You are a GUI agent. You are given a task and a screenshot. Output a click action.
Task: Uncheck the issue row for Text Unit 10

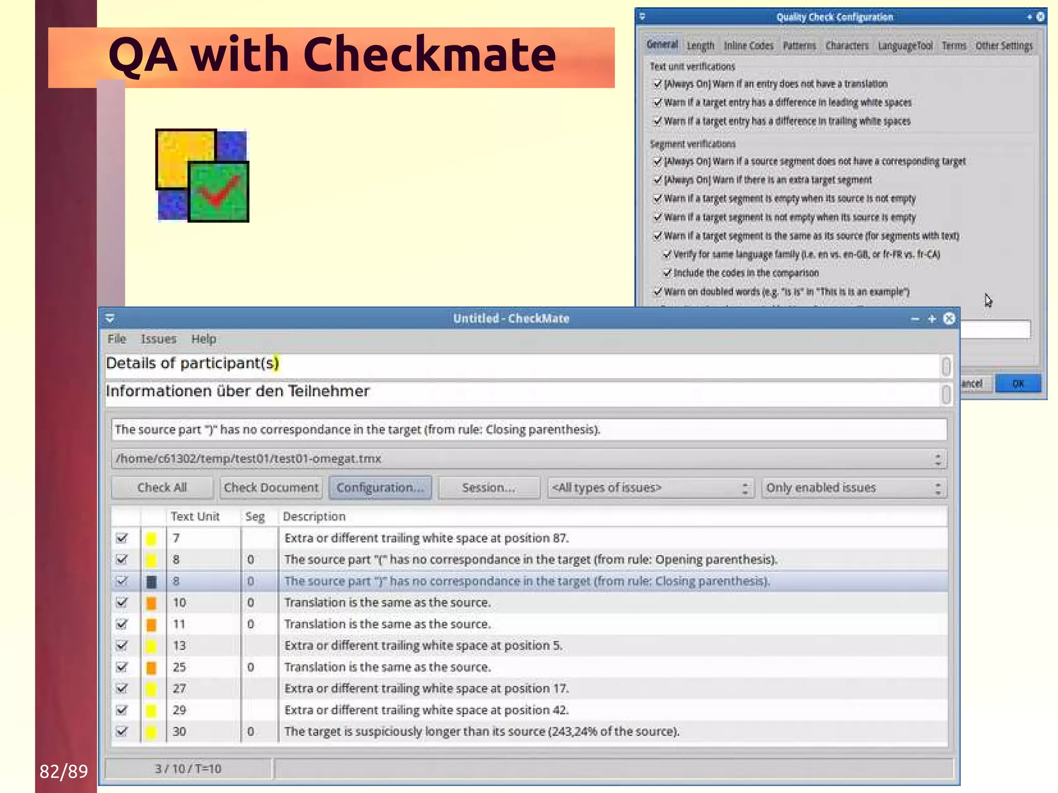click(122, 602)
